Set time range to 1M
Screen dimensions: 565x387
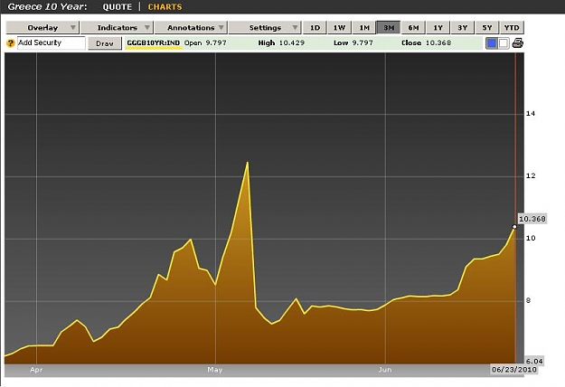[364, 28]
